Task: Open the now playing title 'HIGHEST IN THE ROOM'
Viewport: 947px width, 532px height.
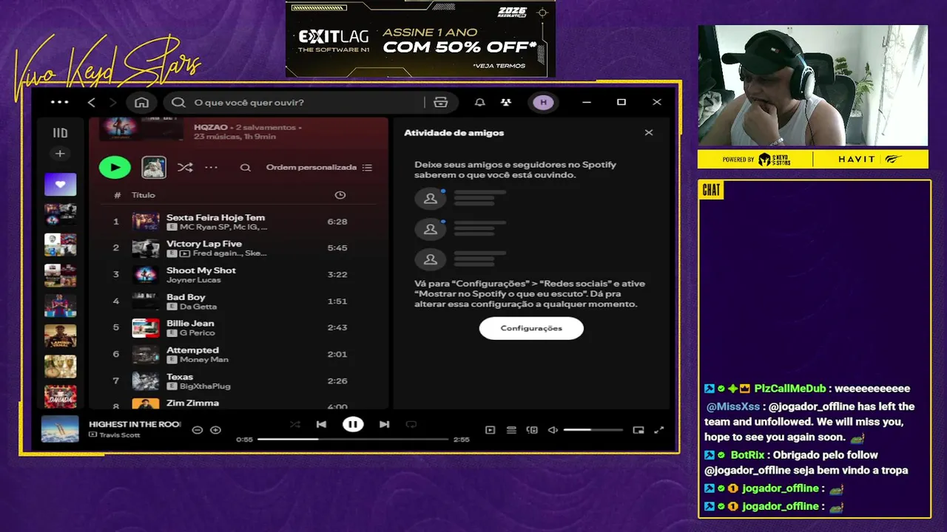Action: 135,424
